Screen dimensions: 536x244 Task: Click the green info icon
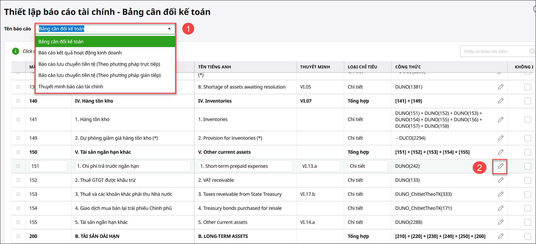tap(16, 51)
